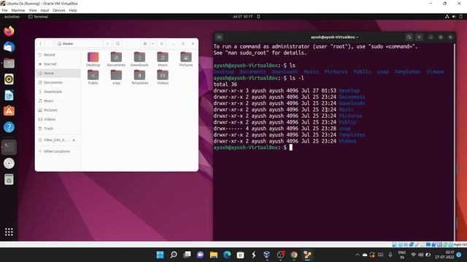This screenshot has height=262, width=467.
Task: Open the Files app in the dock
Action: tap(9, 63)
